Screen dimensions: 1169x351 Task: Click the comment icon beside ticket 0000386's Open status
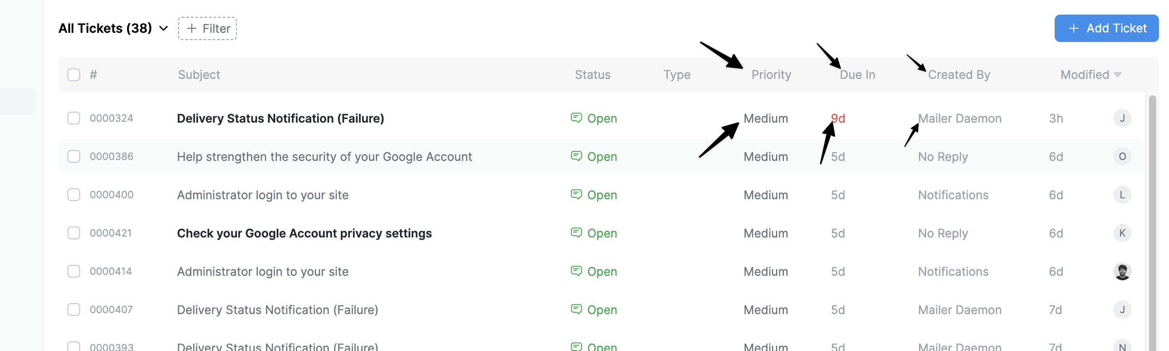577,156
